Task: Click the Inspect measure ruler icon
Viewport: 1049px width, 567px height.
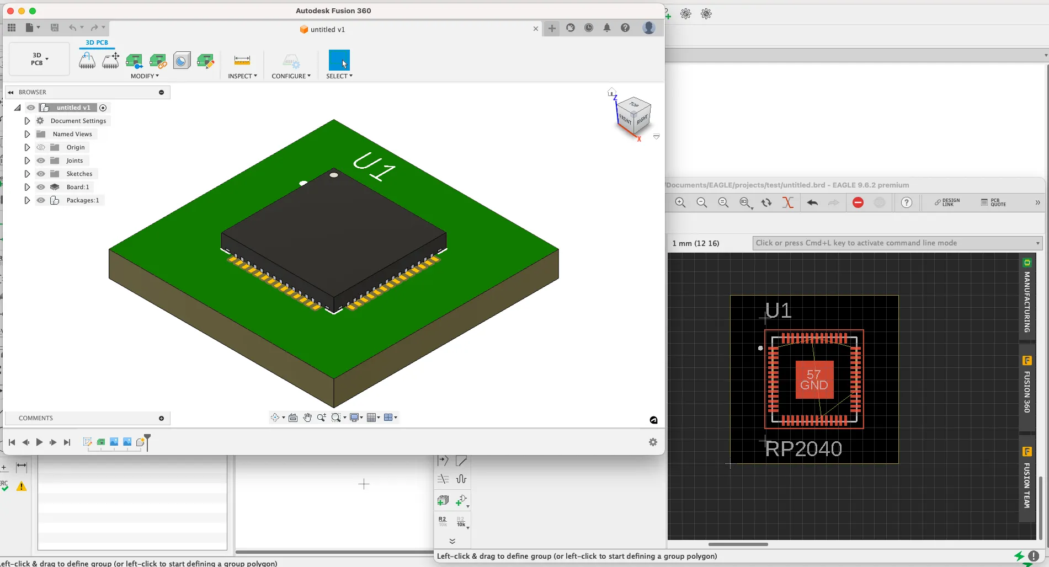Action: pyautogui.click(x=242, y=60)
